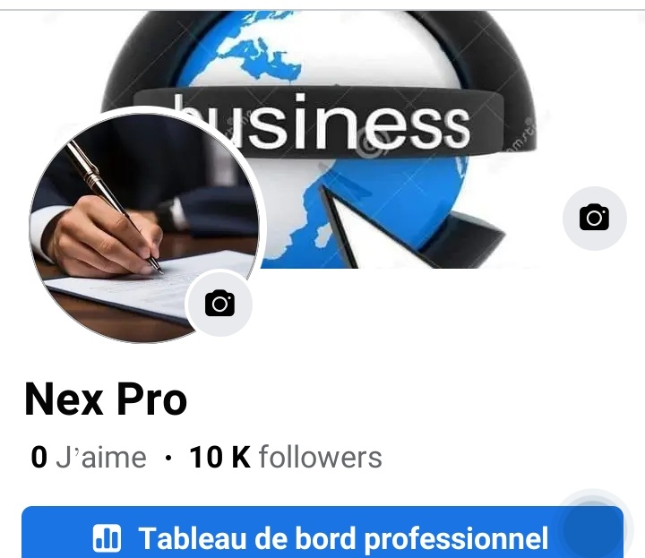Tap the camera icon on the profile picture
Viewport: 645px width, 558px height.
(x=219, y=305)
